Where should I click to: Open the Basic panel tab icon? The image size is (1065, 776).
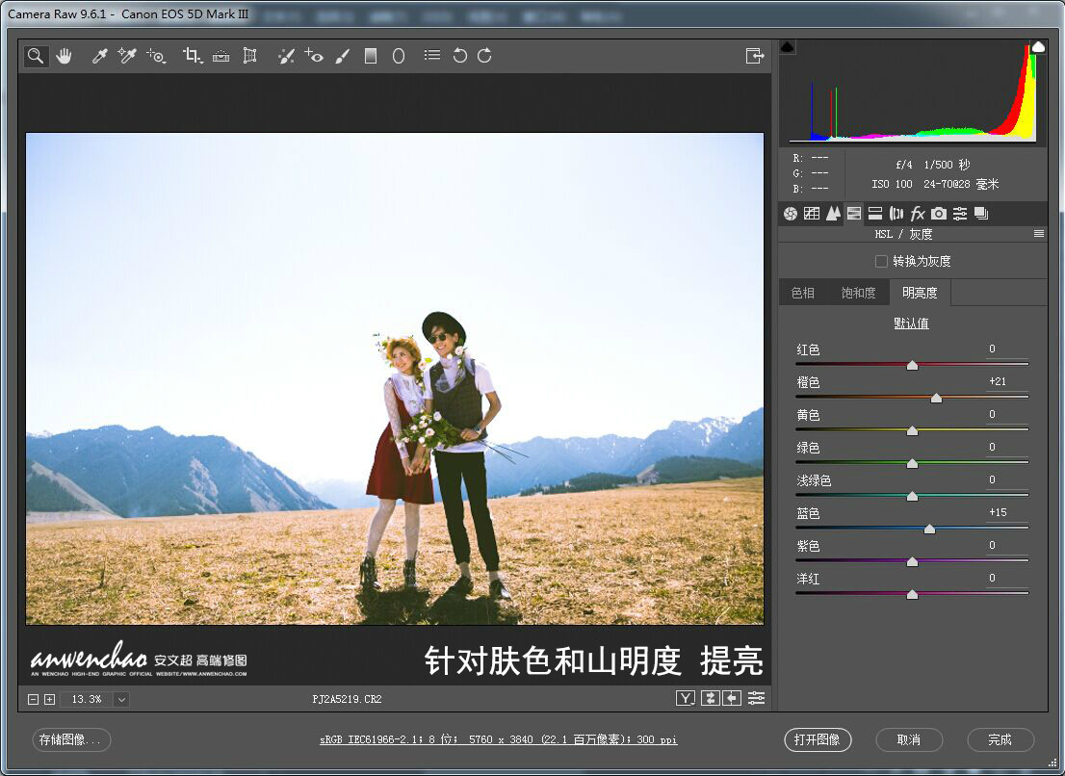coord(790,214)
